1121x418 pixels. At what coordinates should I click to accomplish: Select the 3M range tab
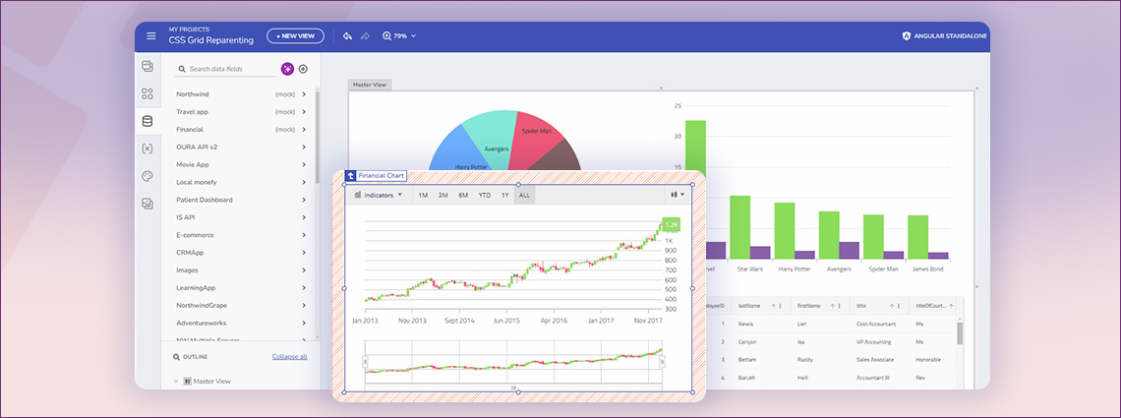(x=443, y=195)
